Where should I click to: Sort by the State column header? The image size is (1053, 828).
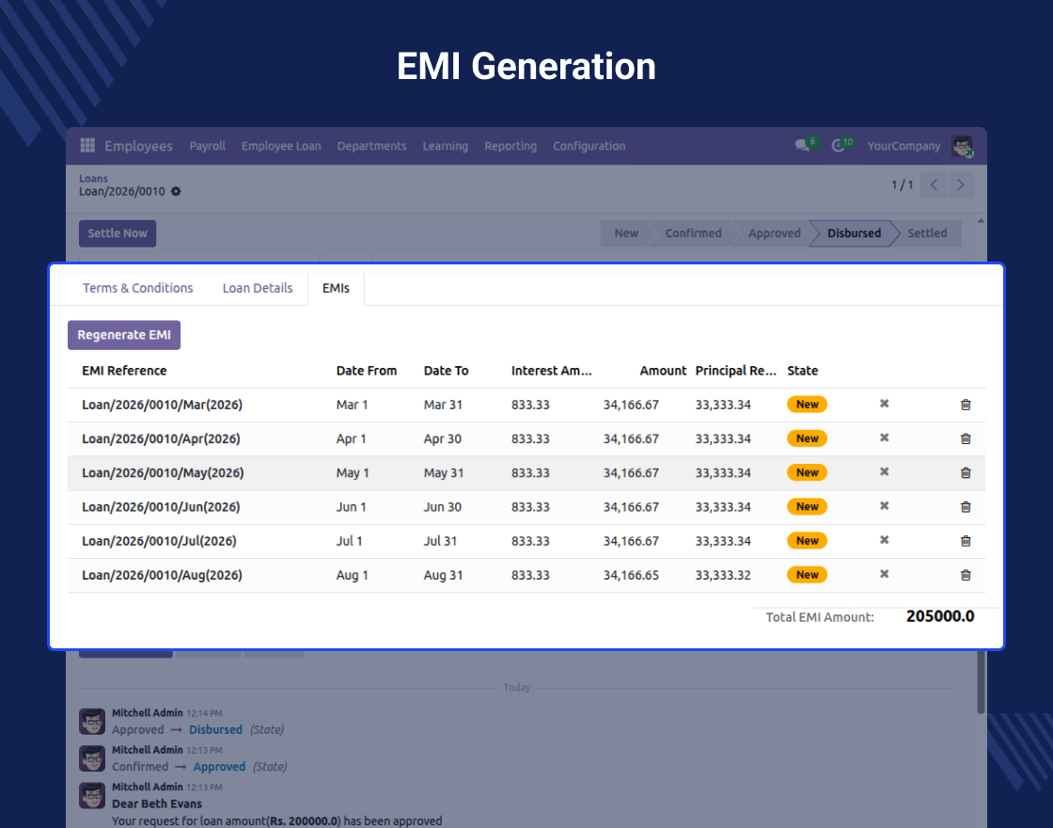click(803, 371)
